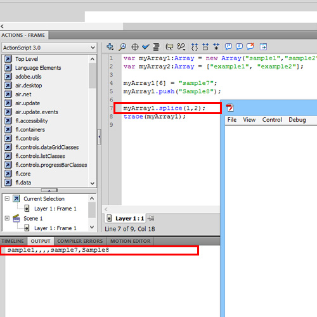Open fl.containers package
This screenshot has height=317, width=317.
(30, 129)
